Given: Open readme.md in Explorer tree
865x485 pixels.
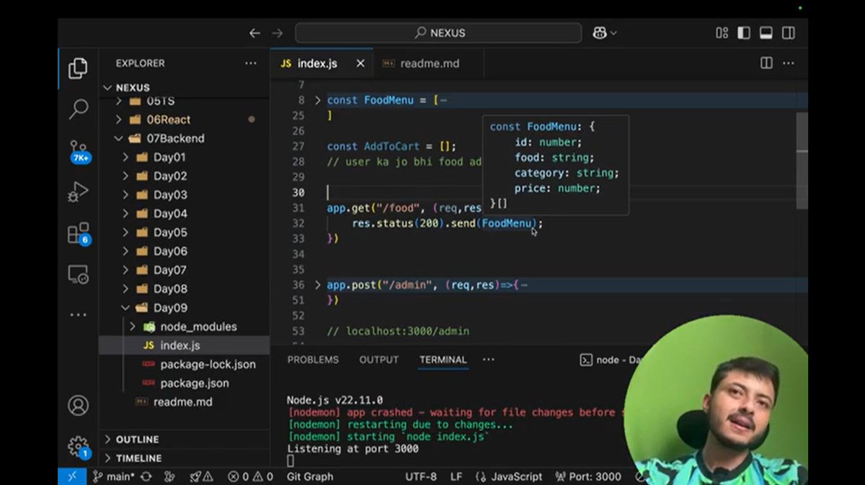Looking at the screenshot, I should pos(182,402).
